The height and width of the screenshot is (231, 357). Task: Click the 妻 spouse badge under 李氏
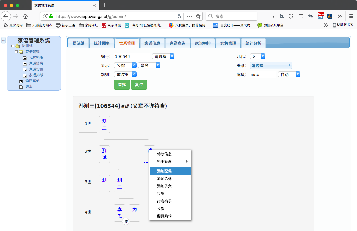click(x=126, y=221)
